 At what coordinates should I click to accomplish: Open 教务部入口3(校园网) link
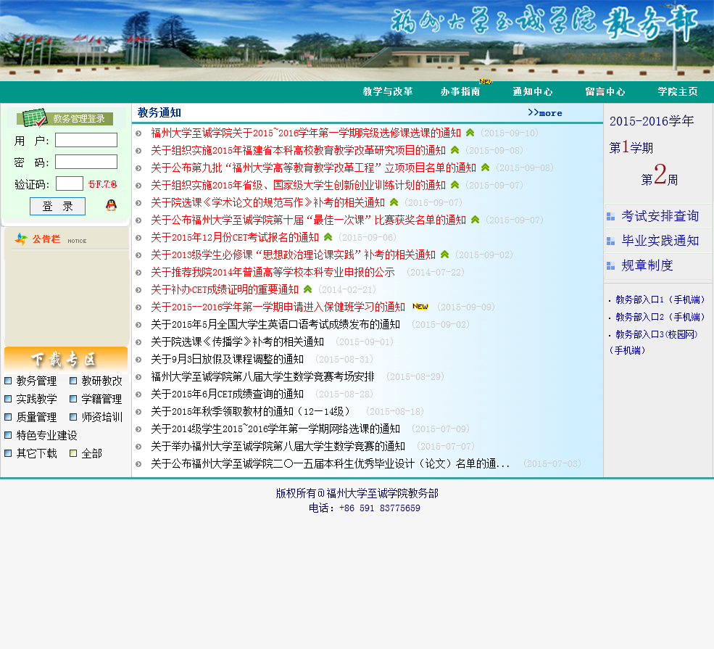[x=657, y=334]
